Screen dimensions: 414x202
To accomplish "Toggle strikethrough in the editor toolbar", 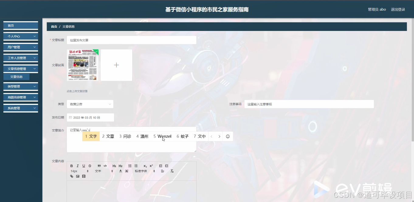I will tap(90, 166).
